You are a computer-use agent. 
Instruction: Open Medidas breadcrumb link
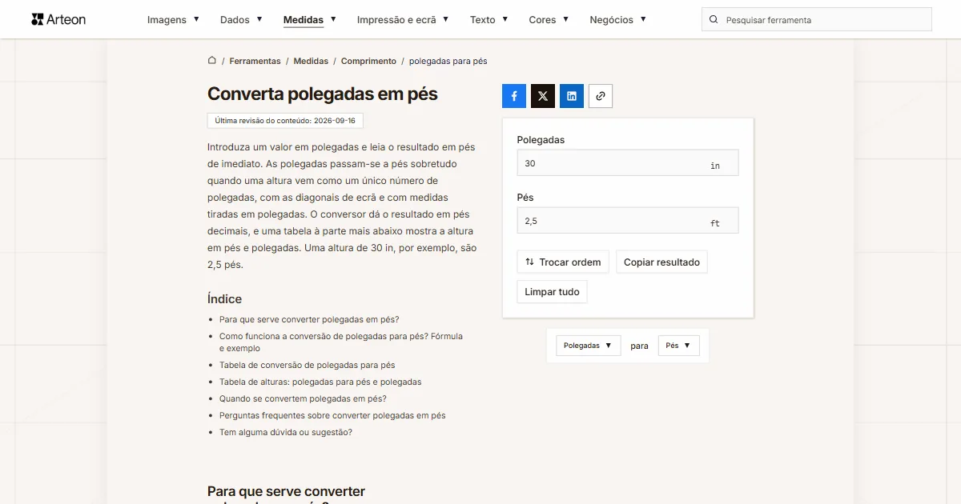click(x=311, y=61)
